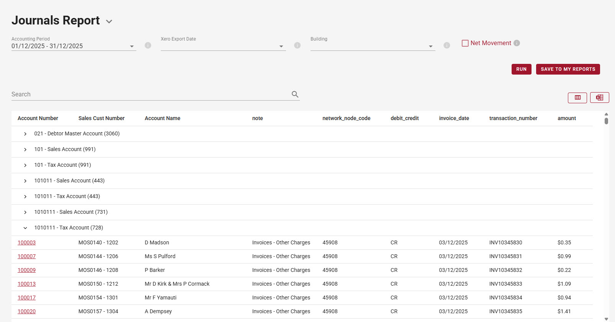Screen dimensions: 615x322
Task: Select the A Dempsey cell
Action: click(158, 311)
